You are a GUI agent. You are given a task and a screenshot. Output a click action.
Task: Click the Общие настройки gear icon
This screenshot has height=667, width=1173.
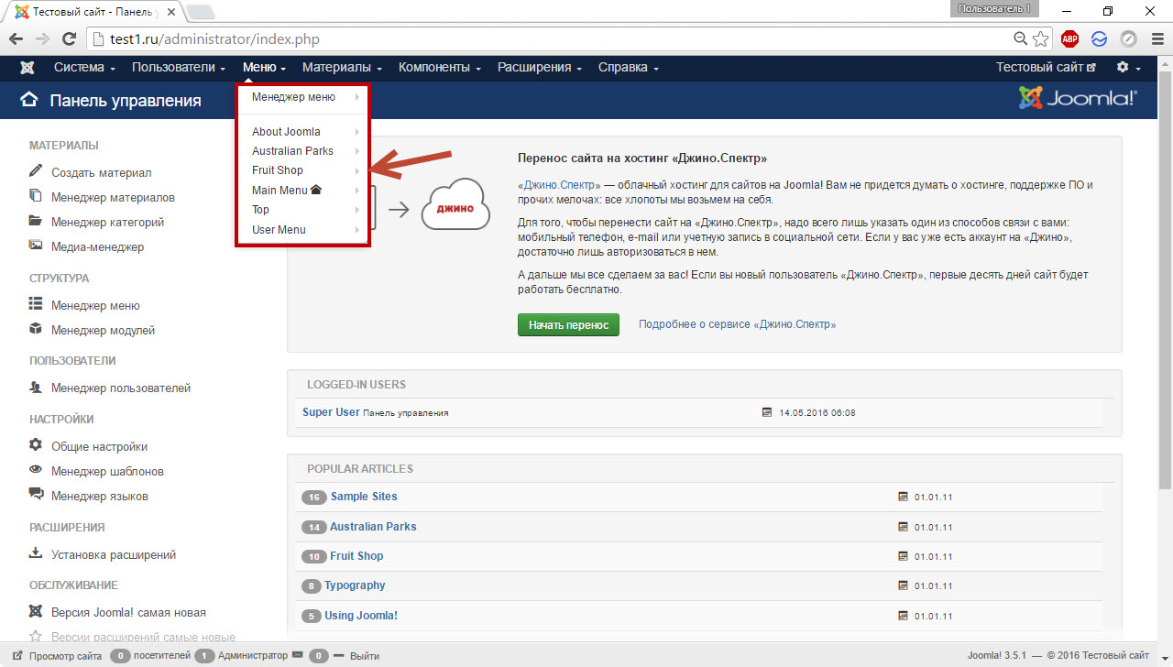click(x=36, y=445)
